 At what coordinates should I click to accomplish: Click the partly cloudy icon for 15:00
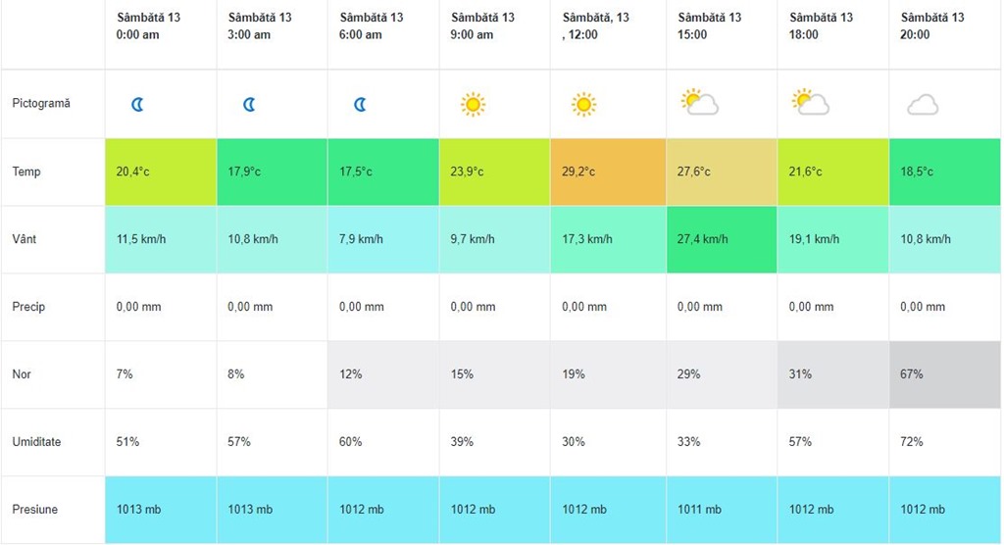(x=700, y=102)
